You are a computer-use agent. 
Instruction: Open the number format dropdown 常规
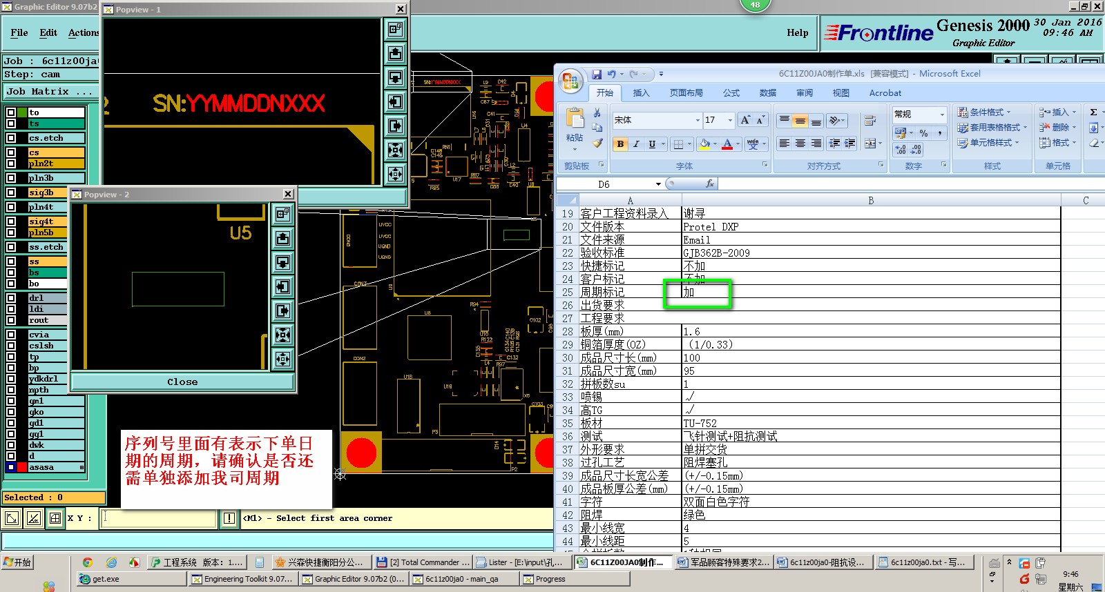942,115
